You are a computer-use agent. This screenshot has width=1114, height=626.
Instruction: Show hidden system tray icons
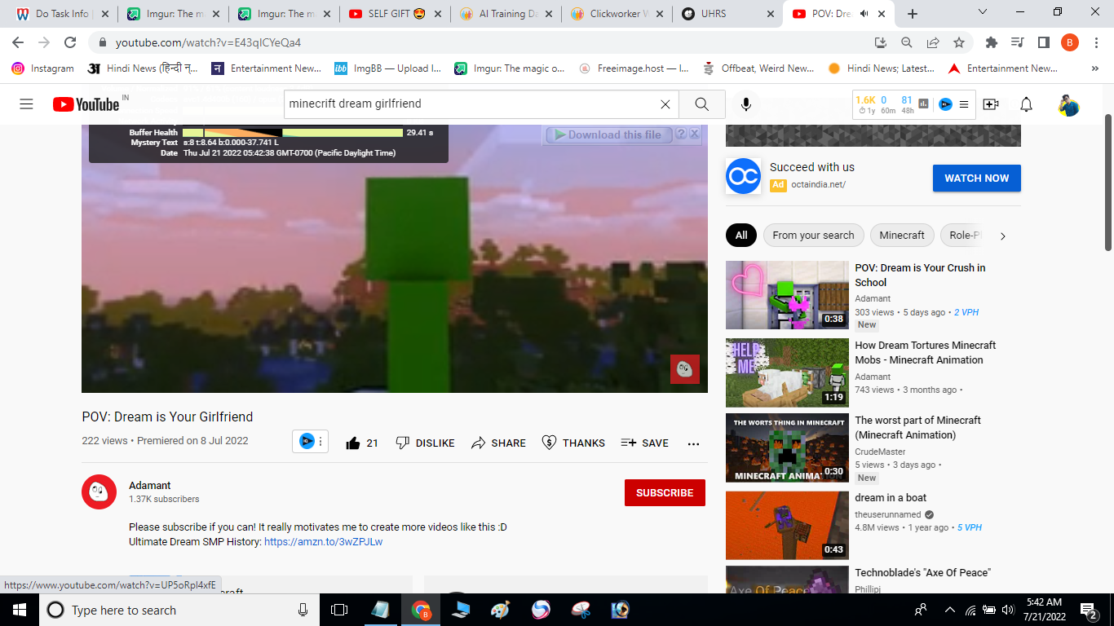coord(949,610)
